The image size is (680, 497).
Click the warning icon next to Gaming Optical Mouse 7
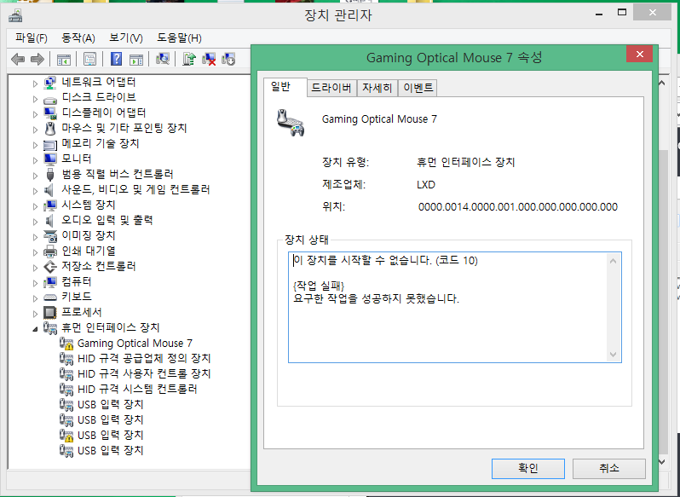click(x=66, y=344)
